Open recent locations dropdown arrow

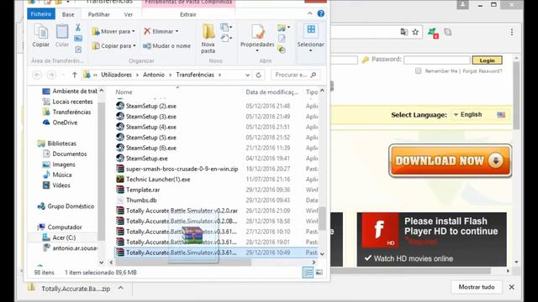point(63,75)
